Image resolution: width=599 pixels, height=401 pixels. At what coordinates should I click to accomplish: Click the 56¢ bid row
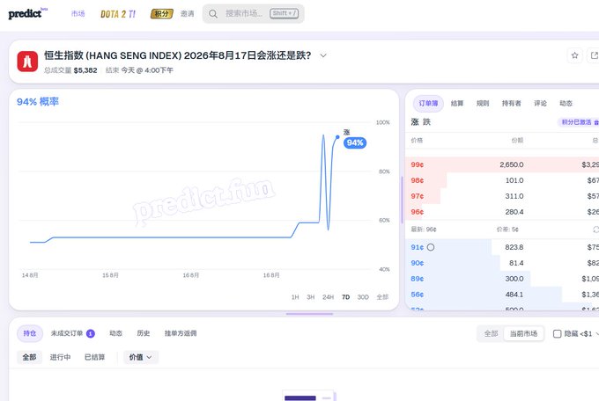click(502, 295)
